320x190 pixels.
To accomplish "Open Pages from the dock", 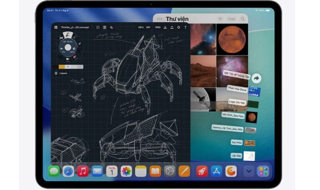I will point(184,171).
